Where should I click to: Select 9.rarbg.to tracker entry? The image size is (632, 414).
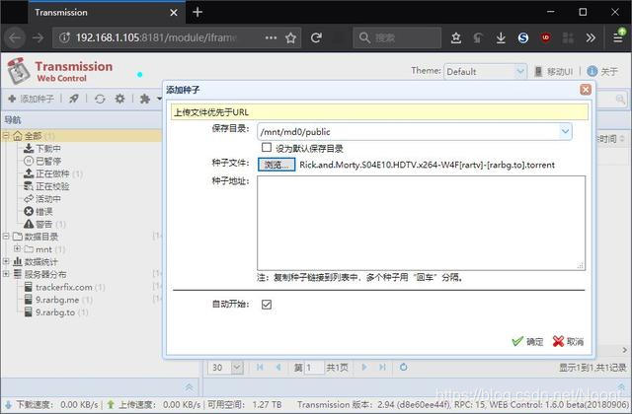56,312
